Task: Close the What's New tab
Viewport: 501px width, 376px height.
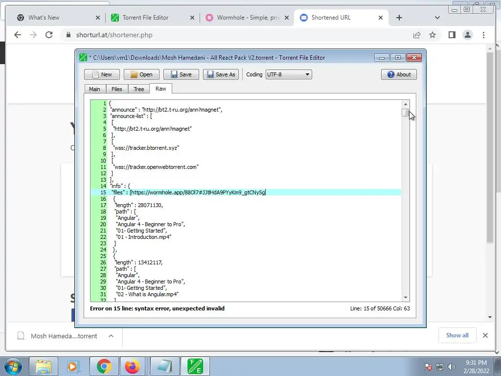Action: (98, 18)
